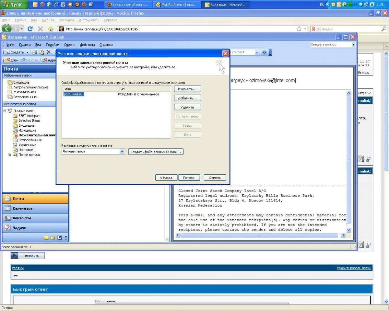Select Infected Items folder

27,121
